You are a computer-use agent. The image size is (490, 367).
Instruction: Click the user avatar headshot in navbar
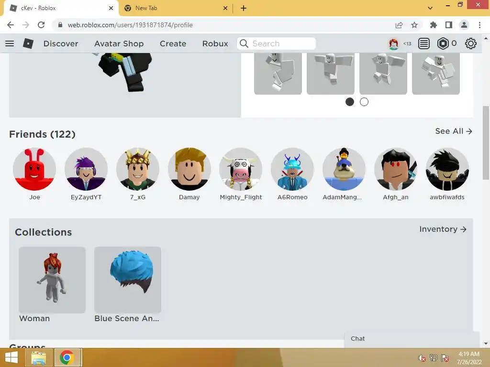tap(393, 43)
